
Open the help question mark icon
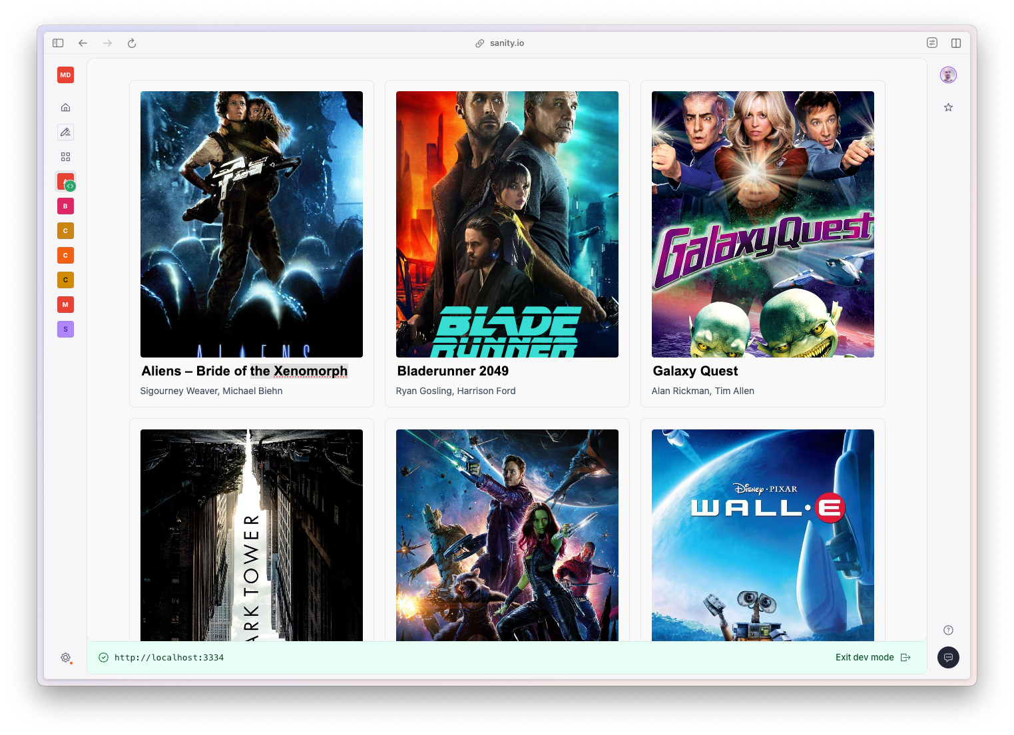click(x=948, y=630)
